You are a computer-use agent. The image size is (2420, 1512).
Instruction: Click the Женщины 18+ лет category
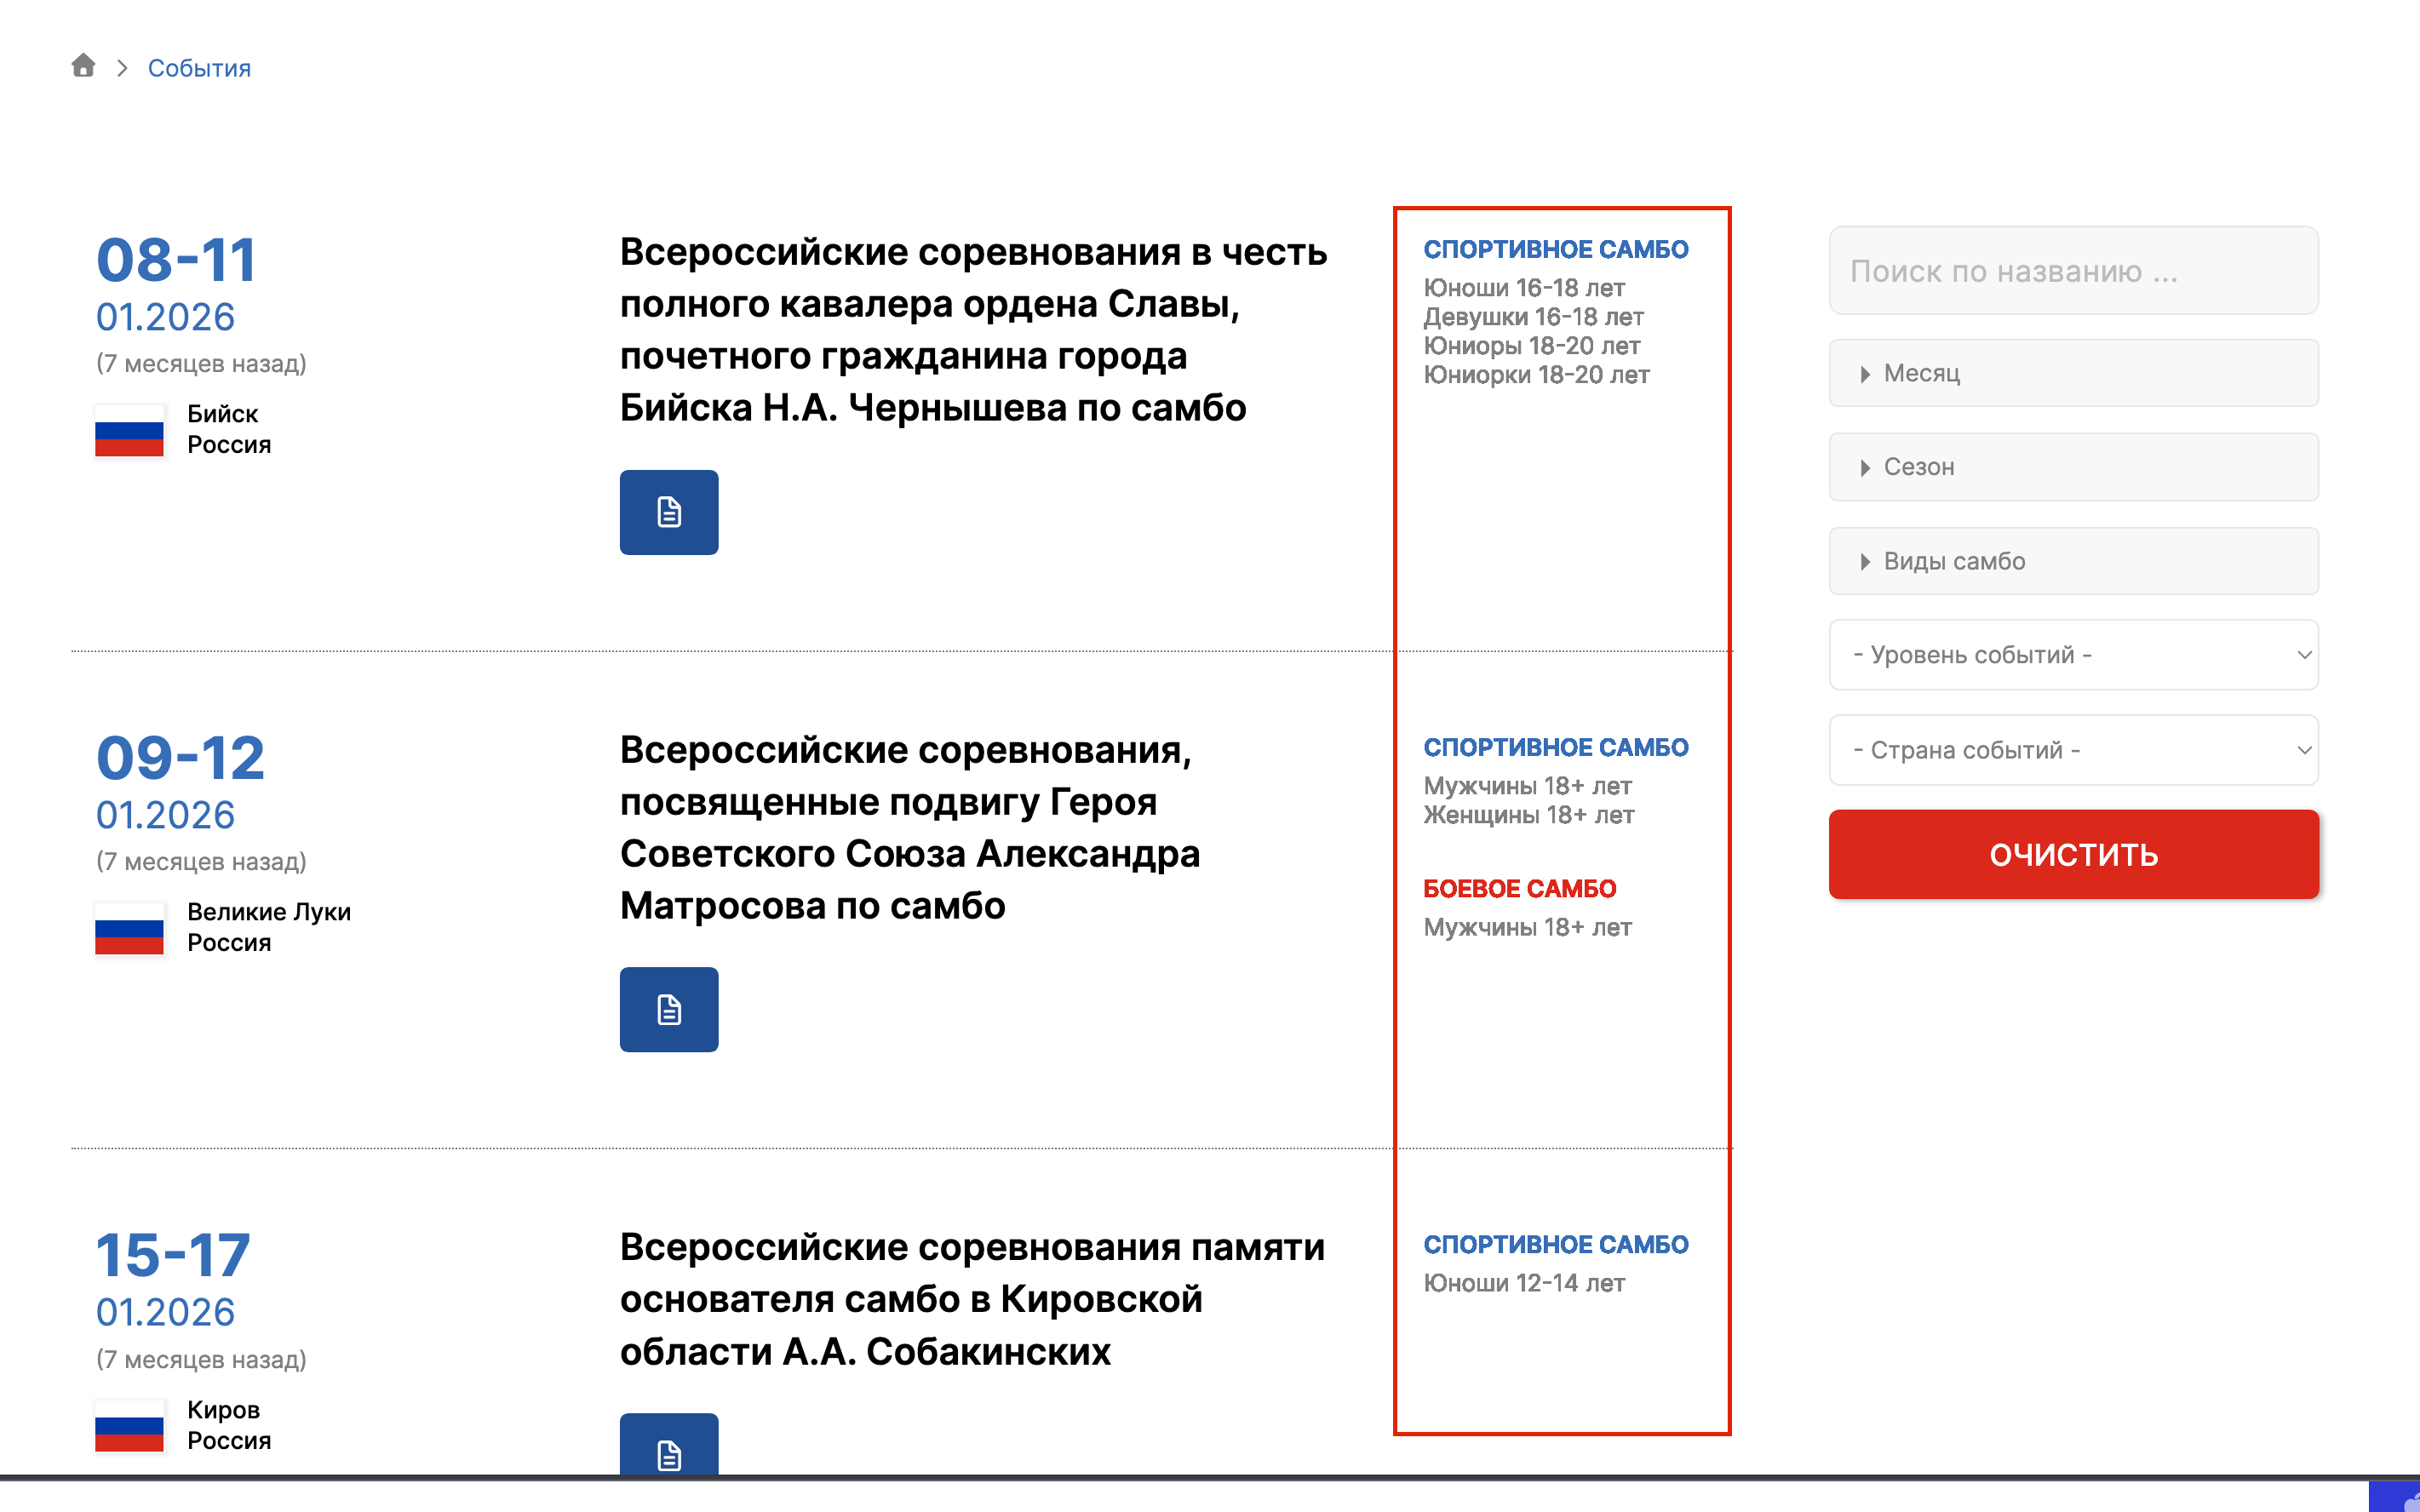[1529, 815]
